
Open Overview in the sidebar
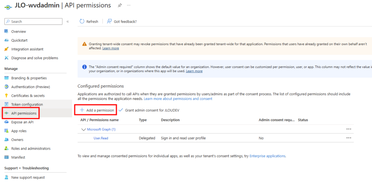pos(18,32)
